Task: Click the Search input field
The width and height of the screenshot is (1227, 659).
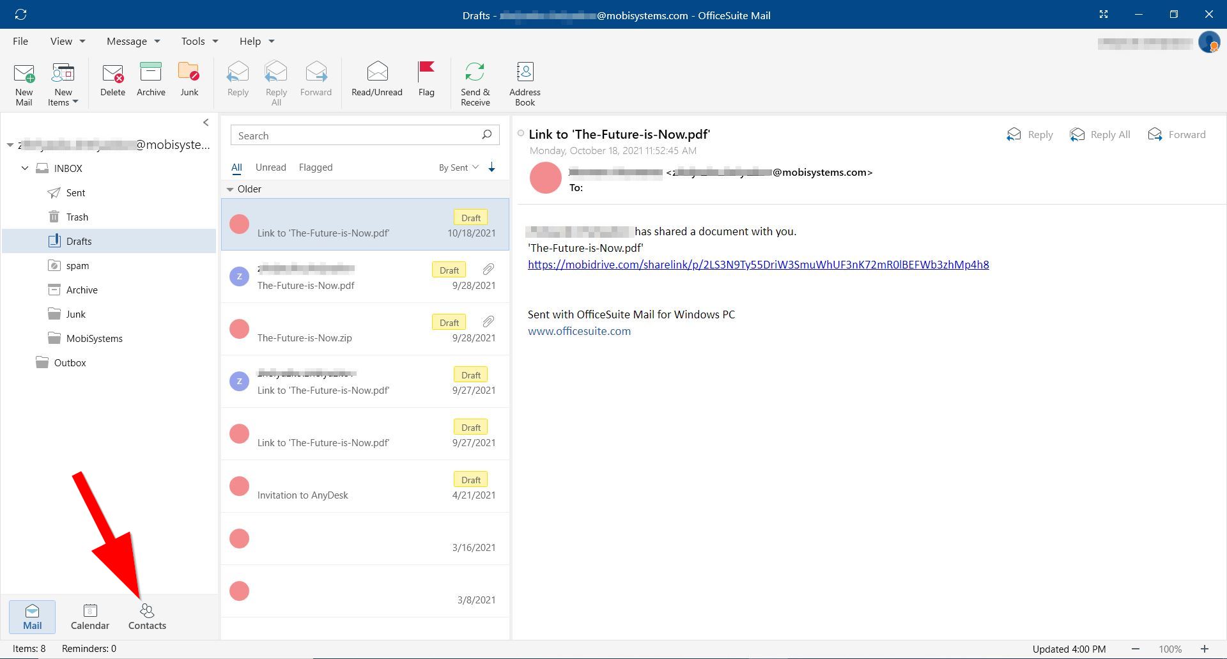Action: pyautogui.click(x=355, y=136)
